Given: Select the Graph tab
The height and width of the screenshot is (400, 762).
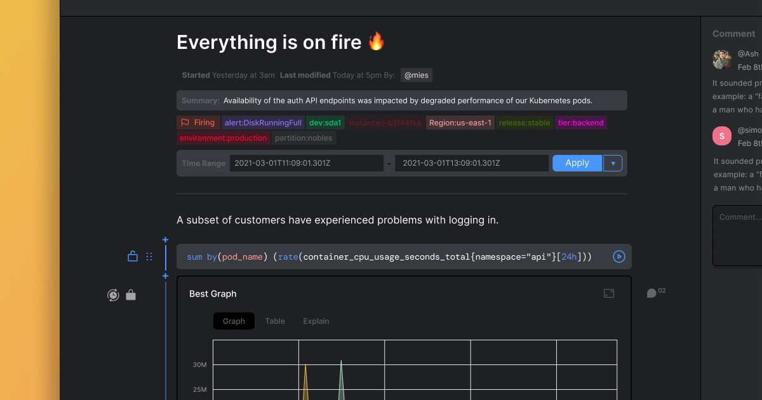Looking at the screenshot, I should 234,321.
